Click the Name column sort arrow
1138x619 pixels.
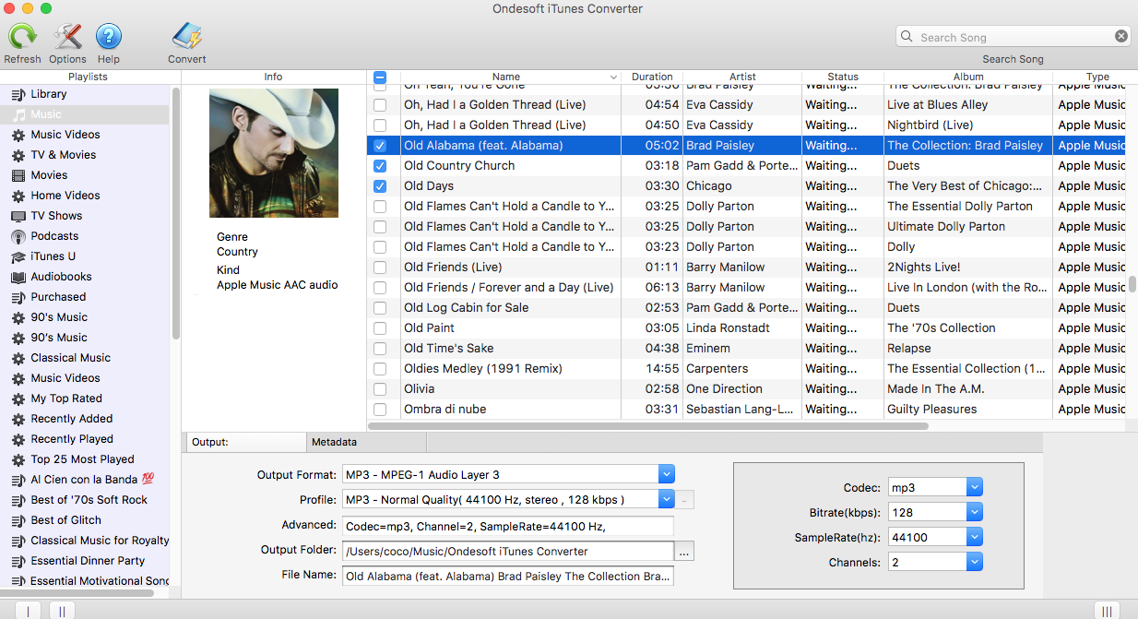(613, 77)
